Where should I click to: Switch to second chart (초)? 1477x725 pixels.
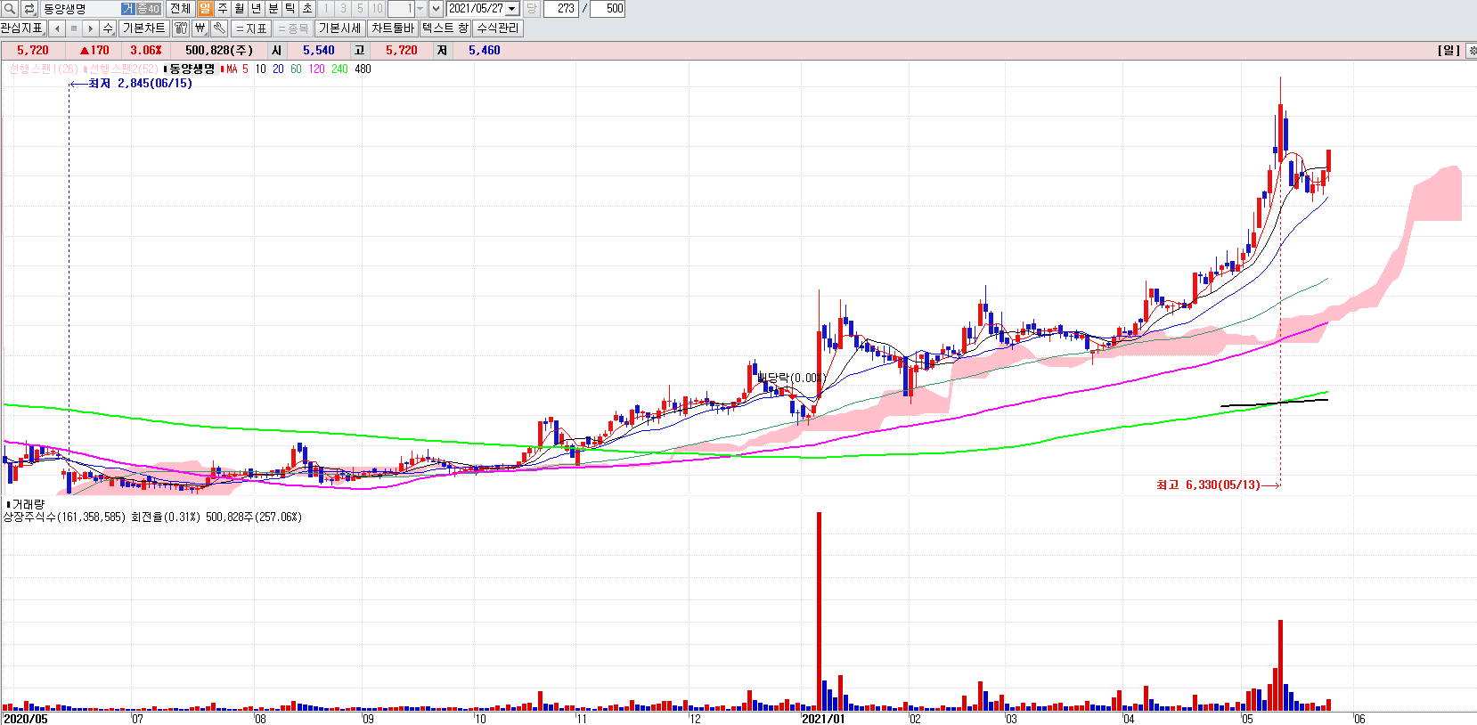tap(307, 9)
